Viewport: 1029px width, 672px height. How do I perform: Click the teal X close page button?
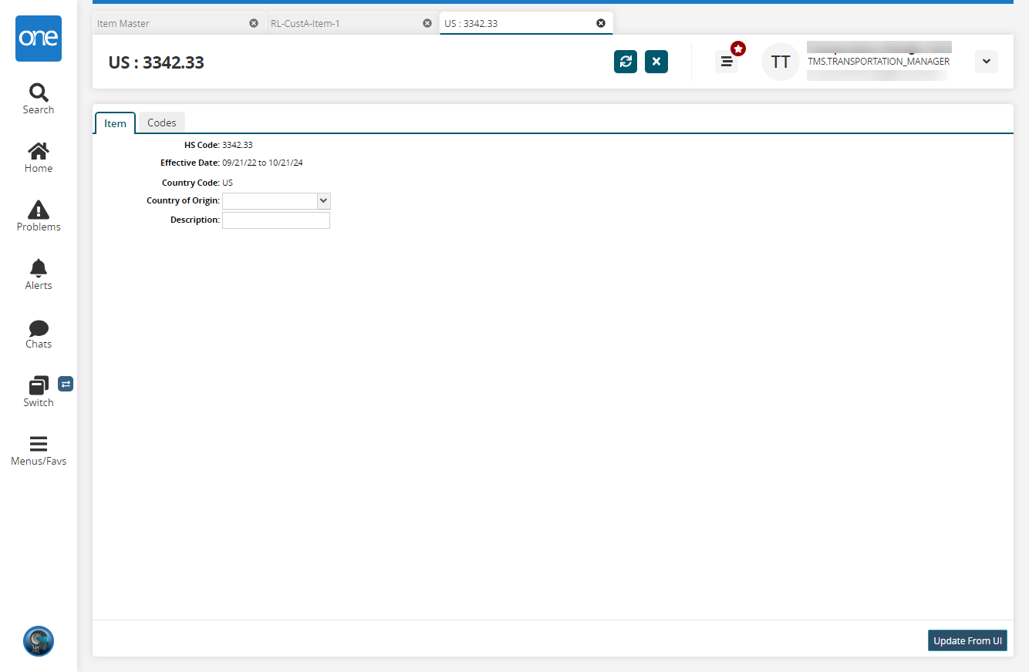pyautogui.click(x=656, y=62)
